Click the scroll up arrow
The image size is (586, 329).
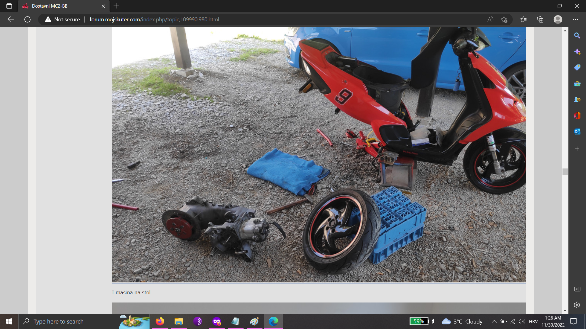coord(565,30)
